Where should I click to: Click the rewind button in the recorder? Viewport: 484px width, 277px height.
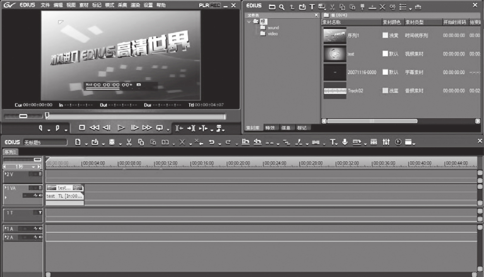point(94,128)
